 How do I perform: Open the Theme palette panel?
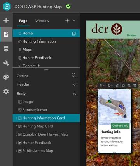point(6,77)
